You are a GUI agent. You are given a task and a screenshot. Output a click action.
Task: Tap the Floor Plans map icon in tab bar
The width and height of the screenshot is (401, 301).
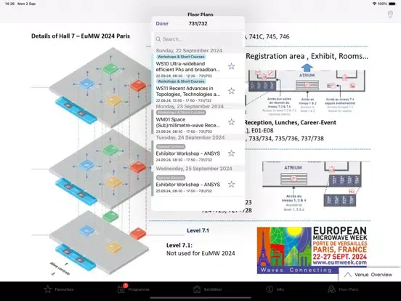point(332,289)
